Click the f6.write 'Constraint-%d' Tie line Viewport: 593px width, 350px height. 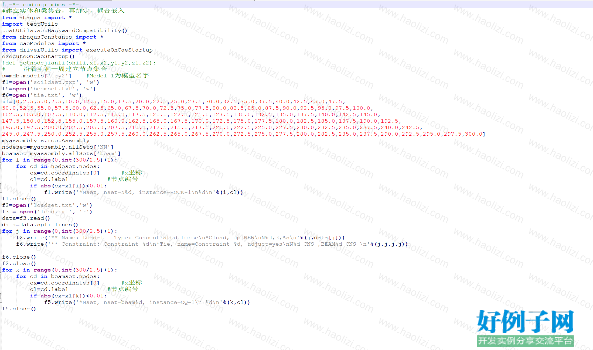pyautogui.click(x=212, y=244)
